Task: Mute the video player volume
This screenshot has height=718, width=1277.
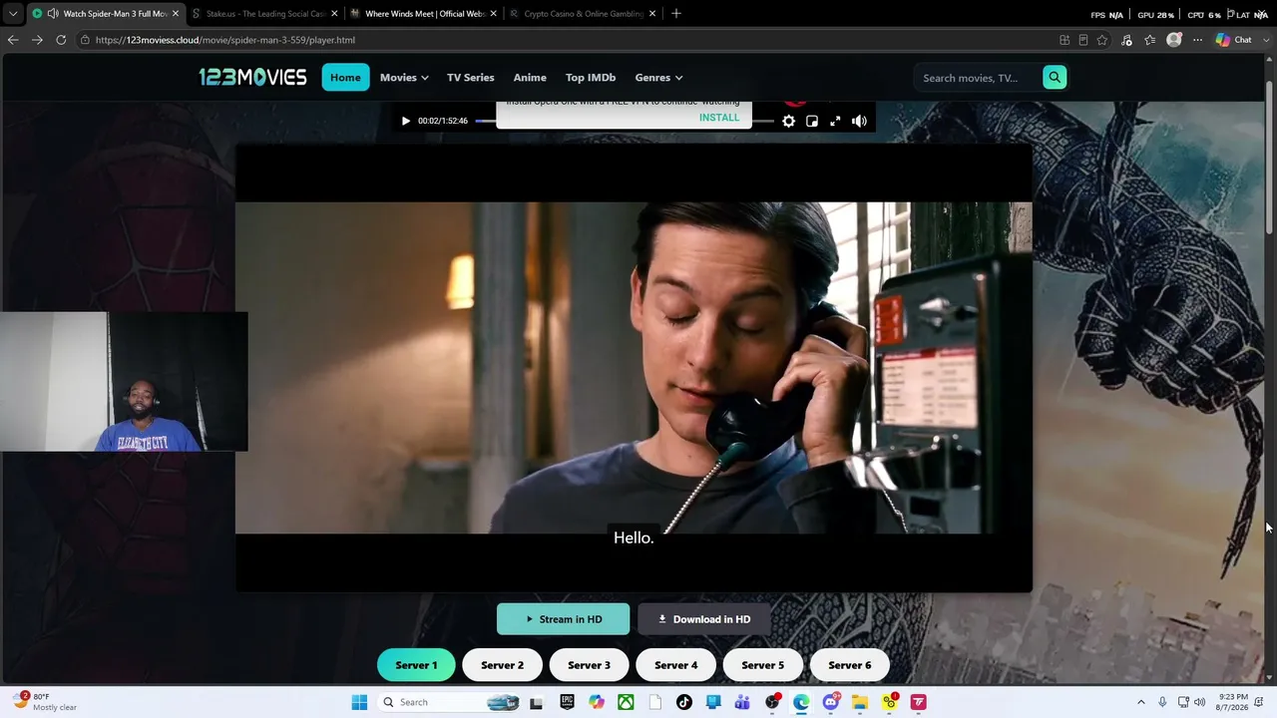Action: coord(859,121)
